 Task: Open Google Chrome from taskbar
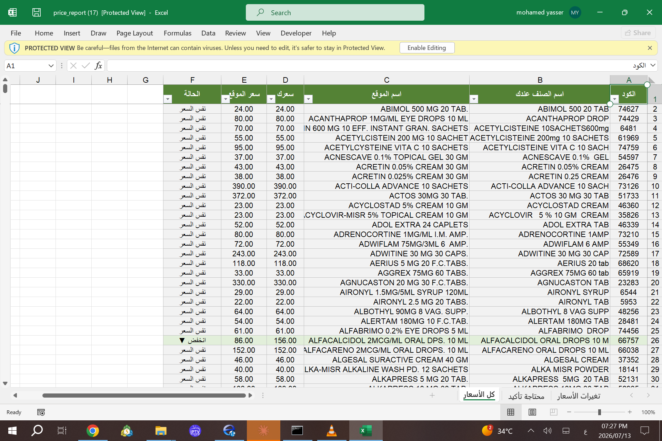[x=93, y=431]
